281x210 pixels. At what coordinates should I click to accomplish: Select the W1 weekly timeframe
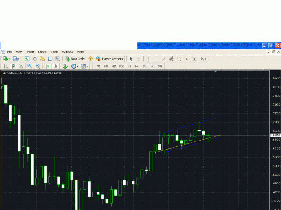click(152, 66)
